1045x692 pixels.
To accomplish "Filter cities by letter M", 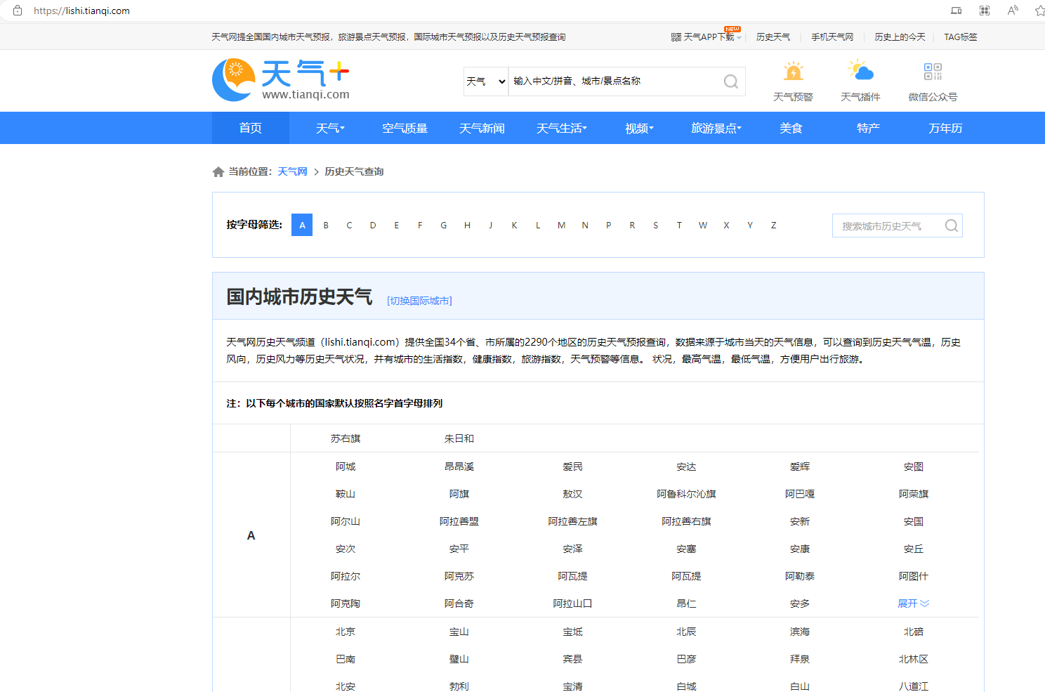I will click(561, 225).
